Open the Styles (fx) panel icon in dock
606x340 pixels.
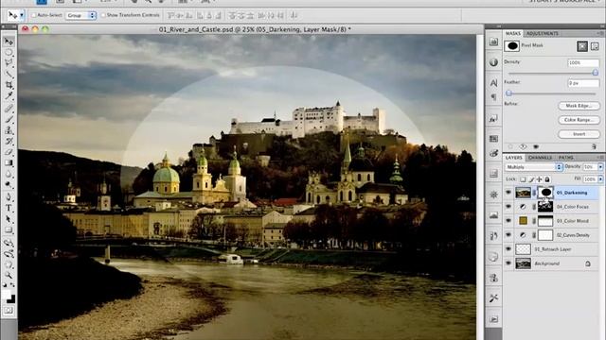[x=493, y=119]
